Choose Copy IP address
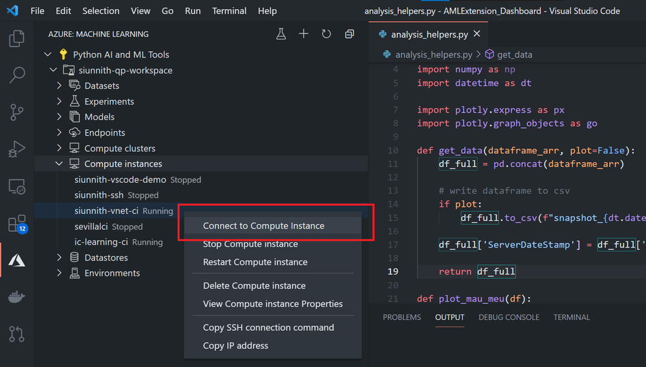This screenshot has width=646, height=367. (x=273, y=346)
